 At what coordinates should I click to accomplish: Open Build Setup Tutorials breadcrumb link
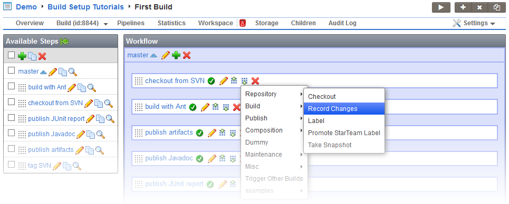85,7
